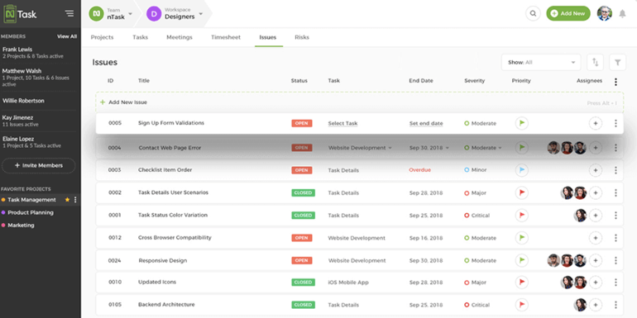Image resolution: width=637 pixels, height=318 pixels.
Task: Open the search magnifier icon
Action: coord(533,13)
